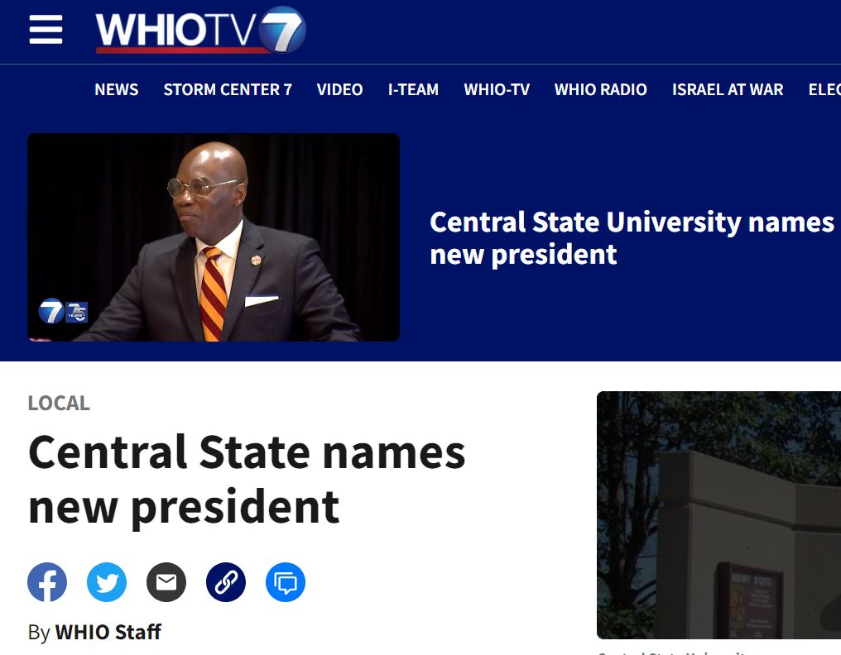The height and width of the screenshot is (655, 841).
Task: Click the LOCAL category label
Action: pyautogui.click(x=59, y=403)
